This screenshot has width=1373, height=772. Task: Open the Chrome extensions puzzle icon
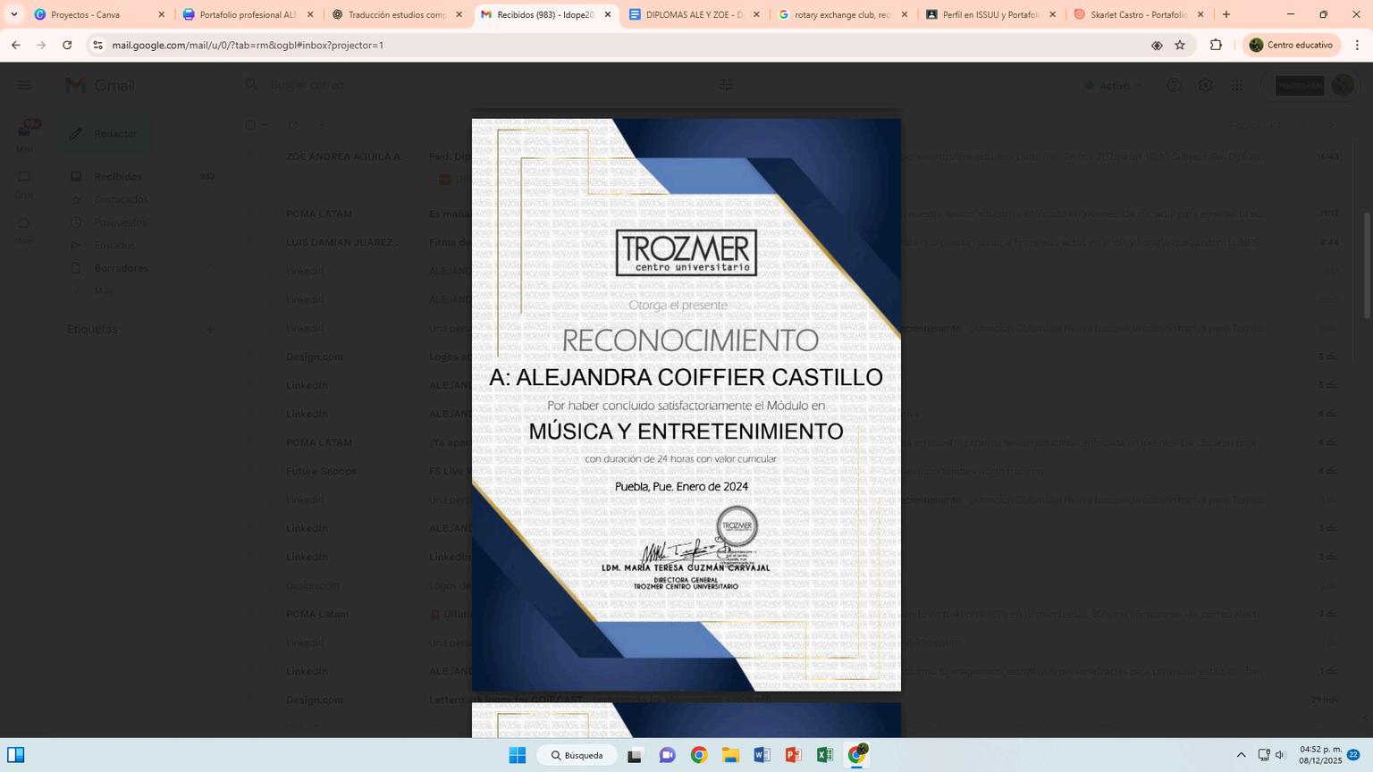pyautogui.click(x=1216, y=45)
